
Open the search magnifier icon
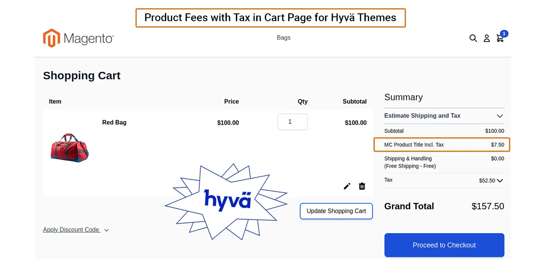(473, 38)
